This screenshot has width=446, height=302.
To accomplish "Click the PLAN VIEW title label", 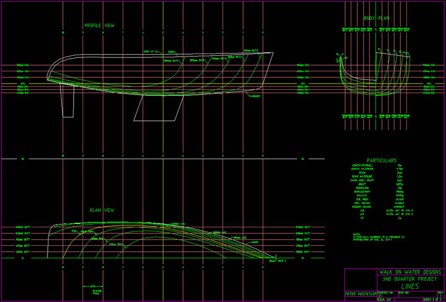I will tap(102, 211).
